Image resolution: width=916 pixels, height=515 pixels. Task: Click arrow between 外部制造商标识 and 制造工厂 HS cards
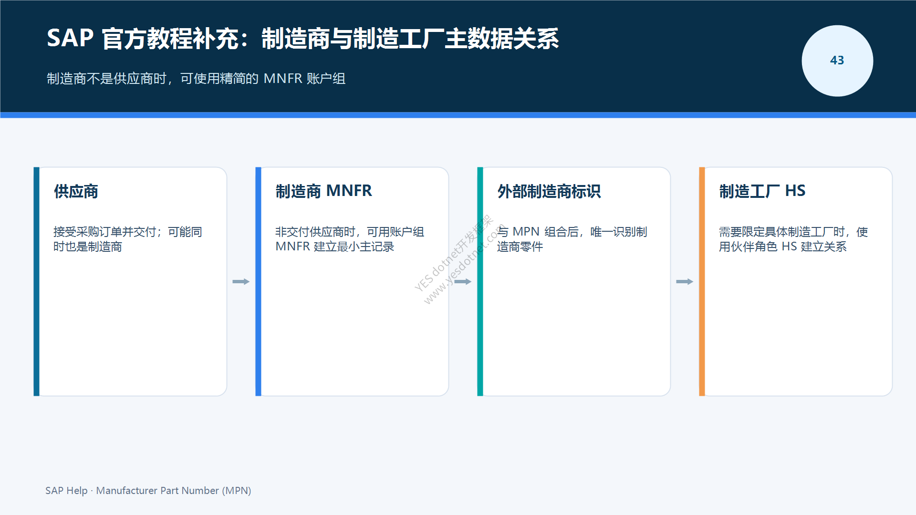pyautogui.click(x=685, y=282)
